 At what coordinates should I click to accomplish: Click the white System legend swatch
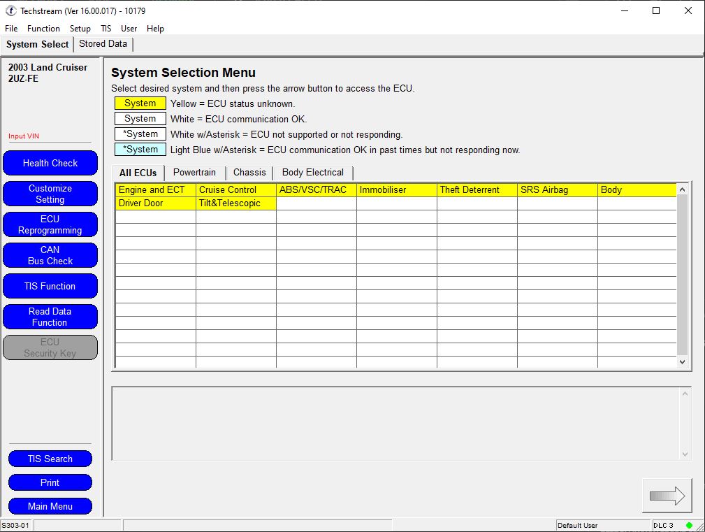140,118
